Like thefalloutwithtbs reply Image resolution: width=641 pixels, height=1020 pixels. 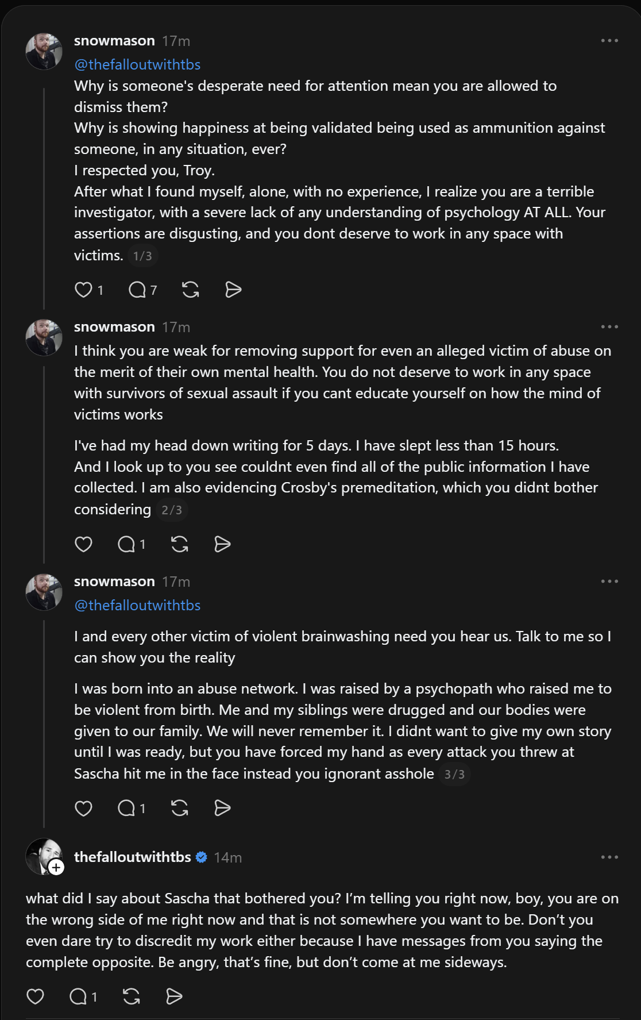coord(36,996)
